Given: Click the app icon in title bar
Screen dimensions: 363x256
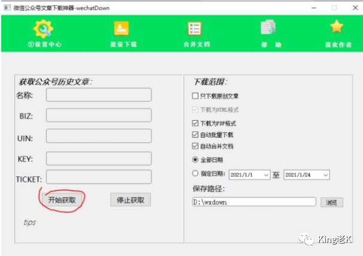Looking at the screenshot, I should pos(7,8).
